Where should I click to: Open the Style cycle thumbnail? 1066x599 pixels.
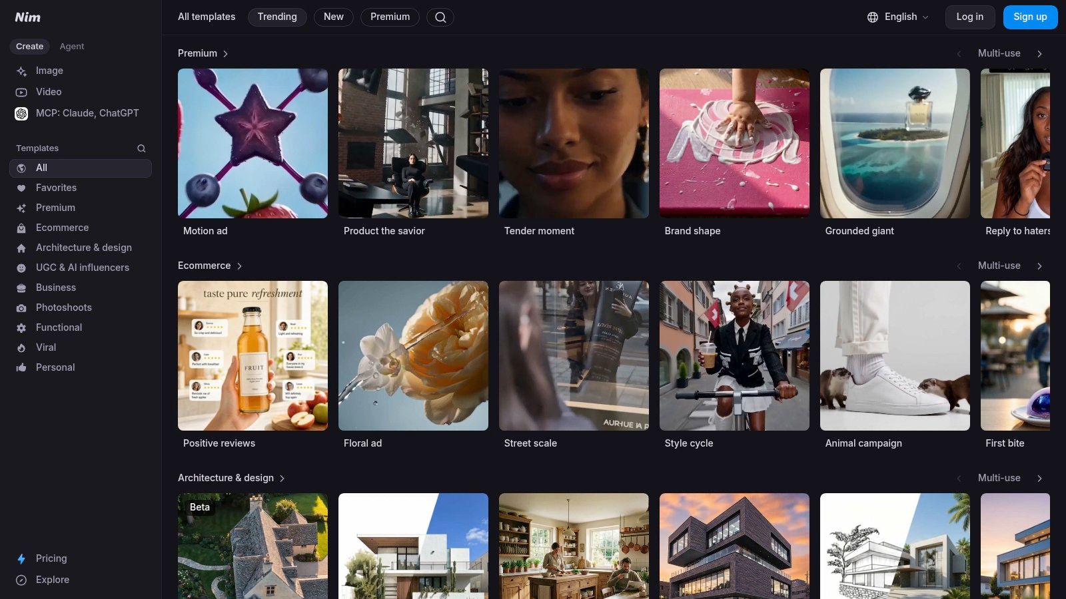[734, 355]
